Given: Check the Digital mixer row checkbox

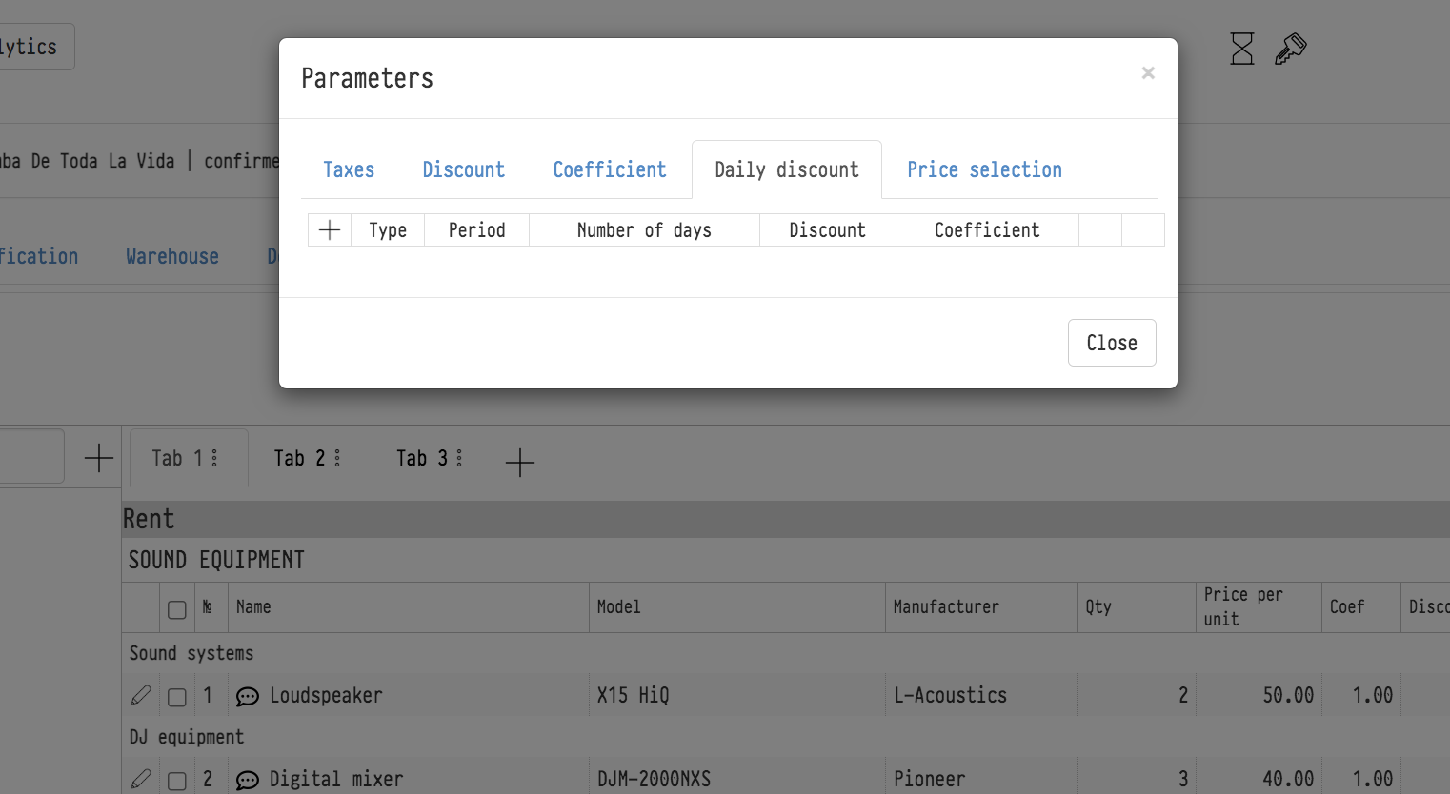Looking at the screenshot, I should [177, 781].
